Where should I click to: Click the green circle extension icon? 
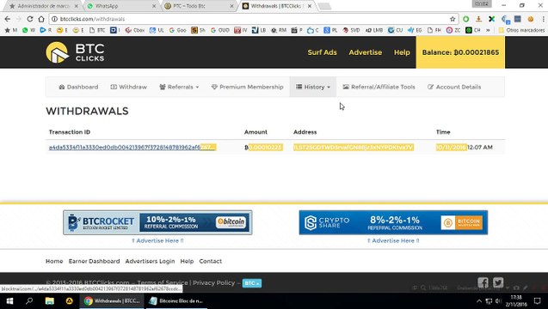pos(466,19)
